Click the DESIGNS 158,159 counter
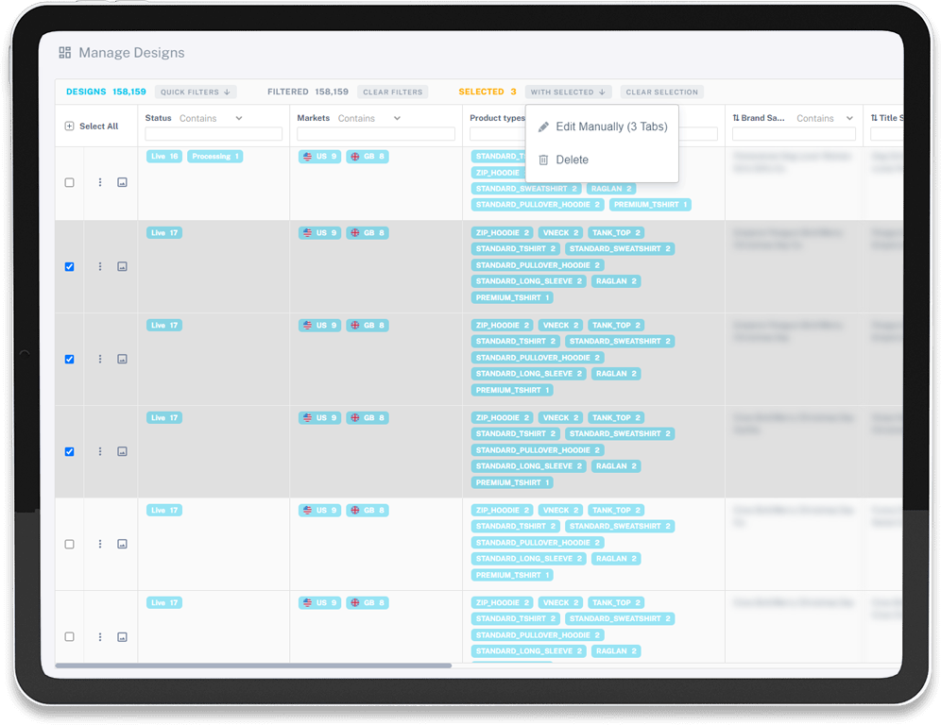The width and height of the screenshot is (941, 725). pos(106,92)
